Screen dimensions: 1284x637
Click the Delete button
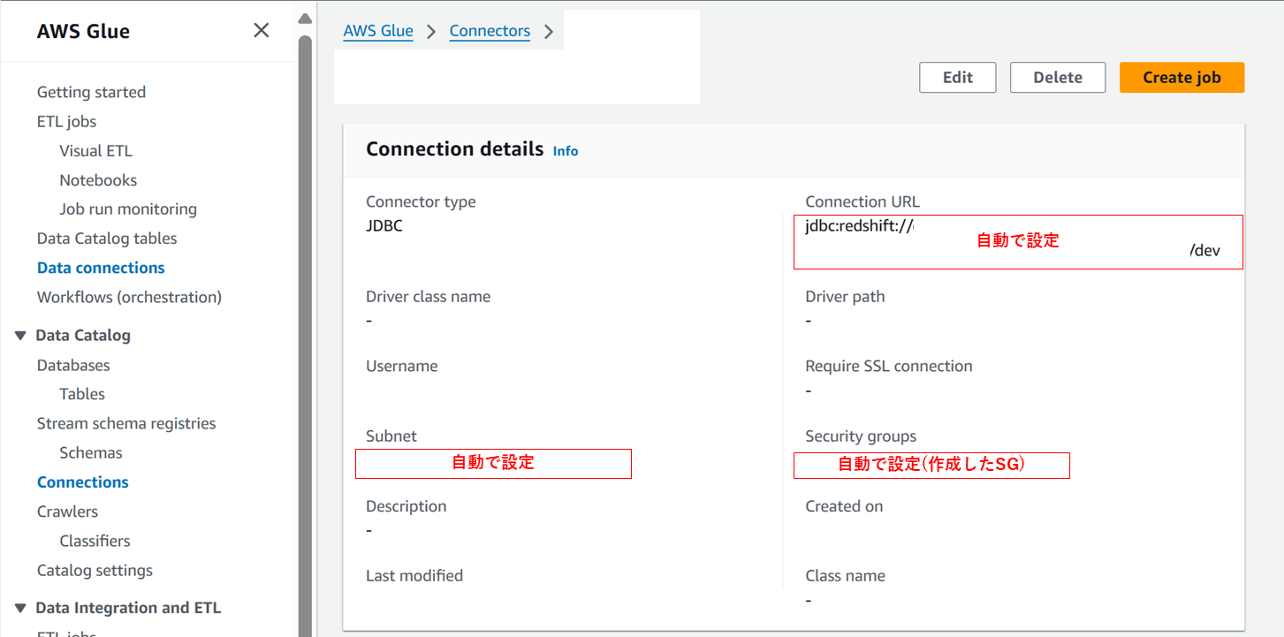pos(1057,77)
